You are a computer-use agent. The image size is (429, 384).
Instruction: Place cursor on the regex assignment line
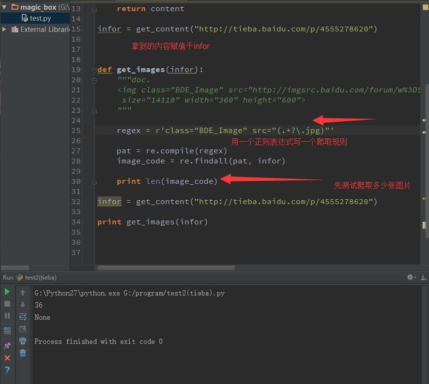point(225,131)
